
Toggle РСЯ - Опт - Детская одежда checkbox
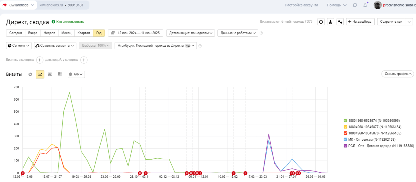[x=346, y=146]
